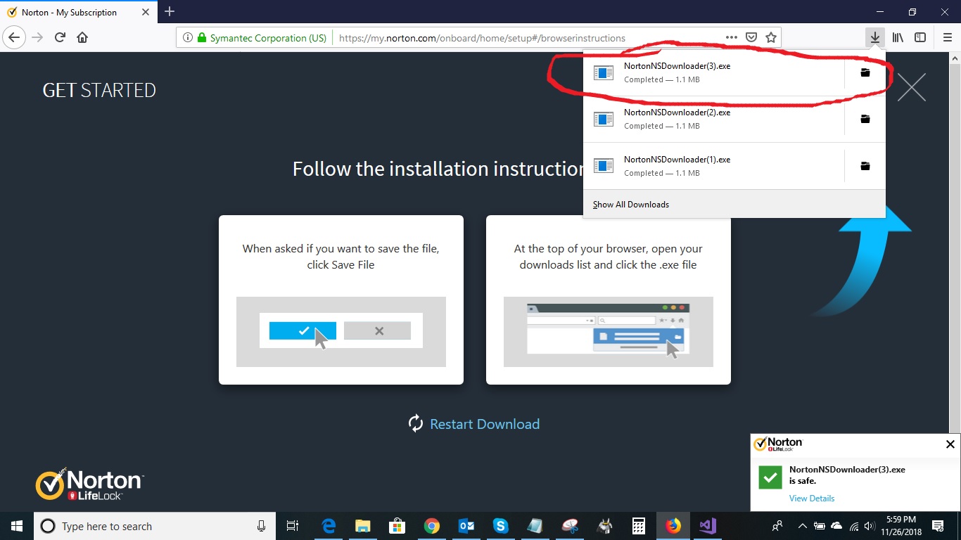Open Wi-Fi network settings in tray
This screenshot has height=540, width=961.
(854, 526)
